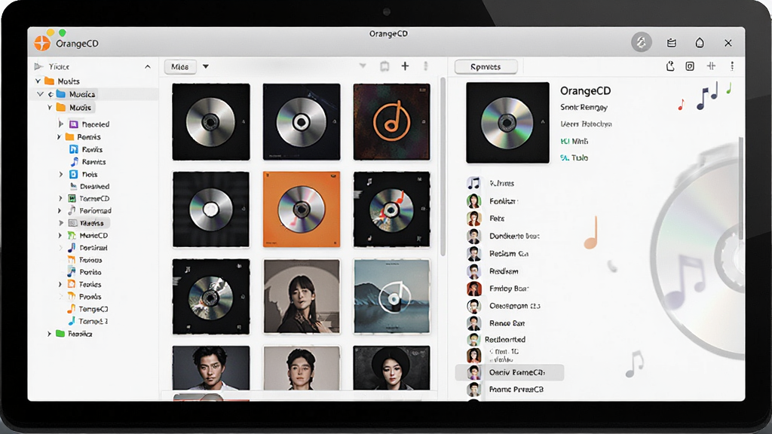Select the Rentis orange folder
Viewport: 772px width, 434px height.
coord(83,137)
